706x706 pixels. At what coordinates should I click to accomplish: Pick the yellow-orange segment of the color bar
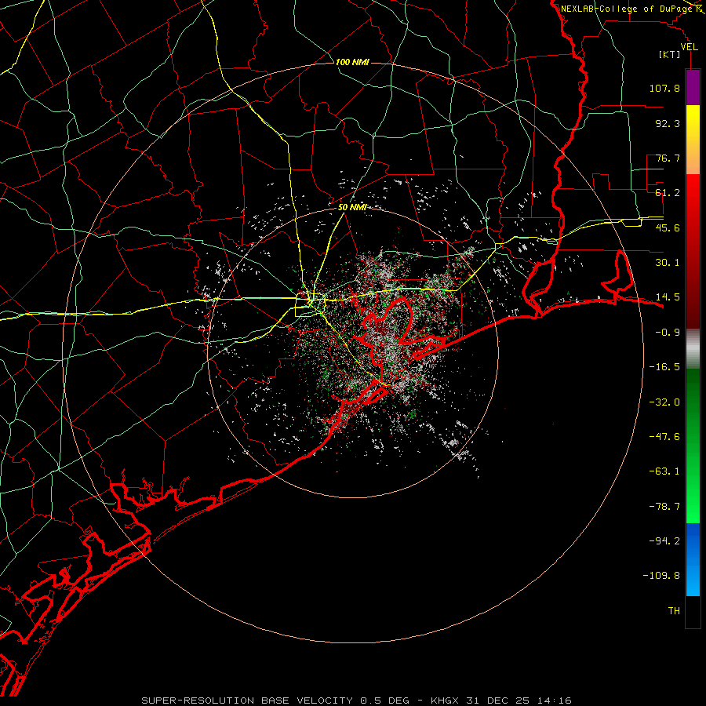693,140
